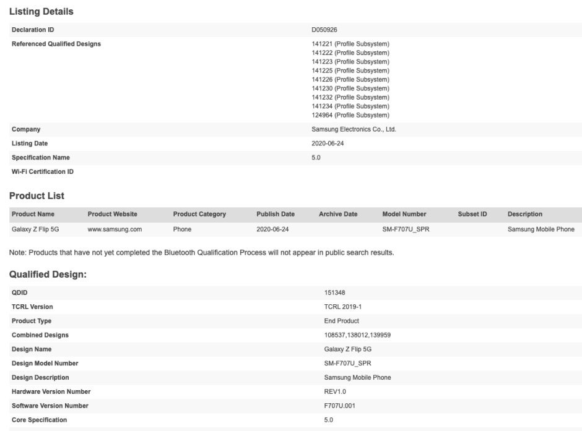The height and width of the screenshot is (431, 582).
Task: Click the Model Number column header
Action: coord(404,214)
